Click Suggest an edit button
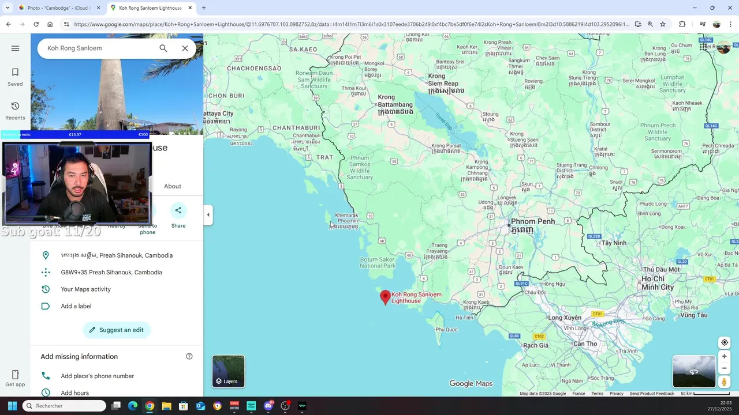The height and width of the screenshot is (415, 739). tap(117, 330)
